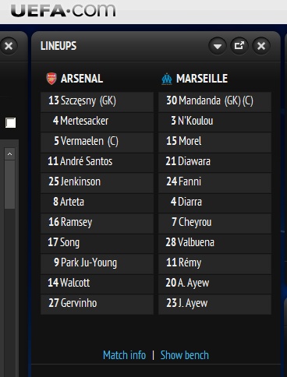Select Valbuena in Marseille lineup
This screenshot has width=287, height=377.
215,242
